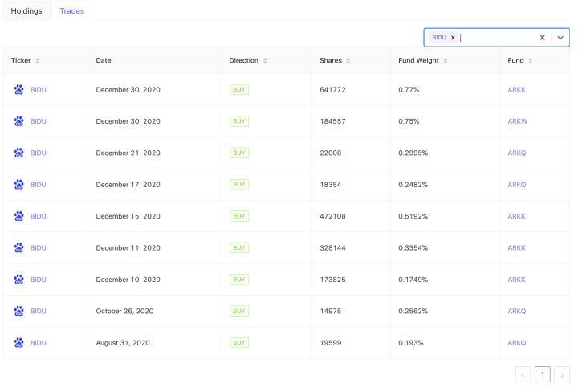Open ARKQ fund link for December 21
Screen dimensions: 578x388
click(x=517, y=153)
